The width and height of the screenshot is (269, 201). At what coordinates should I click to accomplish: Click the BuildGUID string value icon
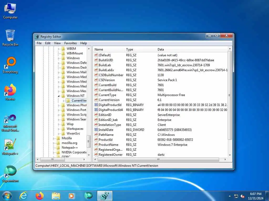click(96, 60)
